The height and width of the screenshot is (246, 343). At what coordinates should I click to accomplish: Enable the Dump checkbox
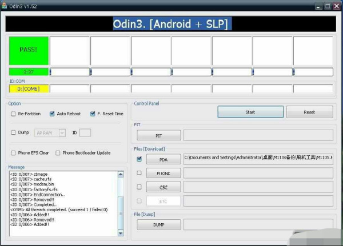tap(13, 132)
